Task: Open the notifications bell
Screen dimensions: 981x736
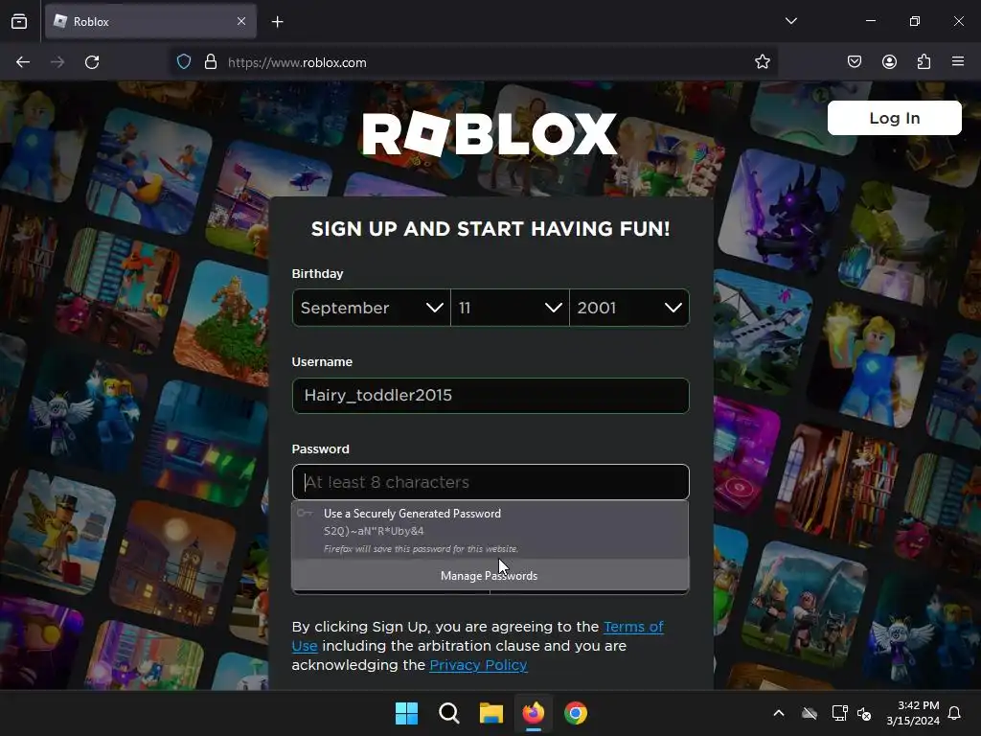Action: (x=955, y=713)
